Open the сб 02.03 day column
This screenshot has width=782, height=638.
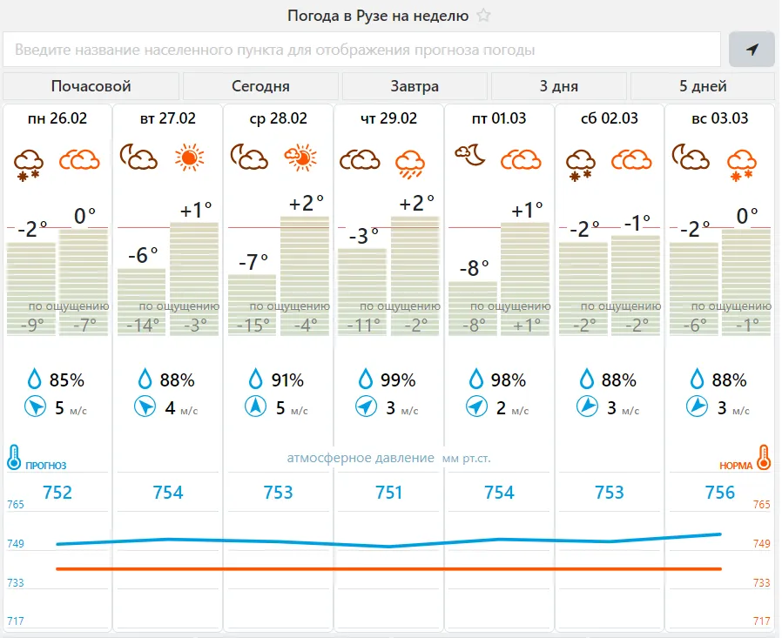pyautogui.click(x=610, y=118)
